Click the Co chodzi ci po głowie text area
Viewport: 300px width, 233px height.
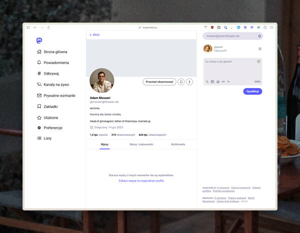(x=230, y=68)
